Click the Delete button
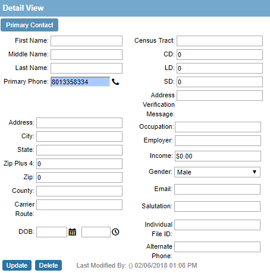This screenshot has height=273, width=270. [48, 265]
